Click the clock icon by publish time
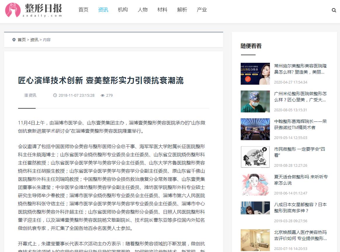The image size is (340, 252). tap(55, 95)
